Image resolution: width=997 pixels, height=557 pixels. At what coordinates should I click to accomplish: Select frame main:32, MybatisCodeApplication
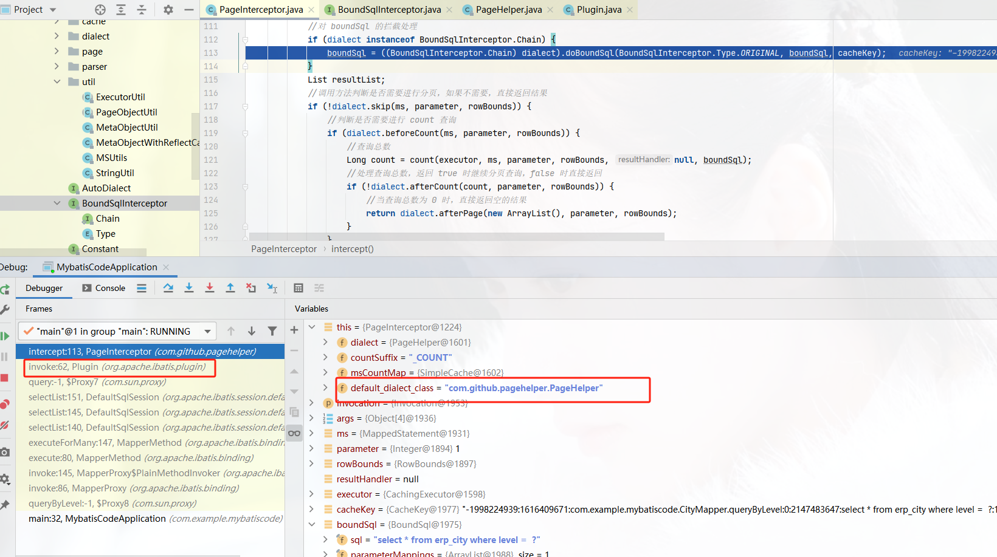click(x=150, y=519)
